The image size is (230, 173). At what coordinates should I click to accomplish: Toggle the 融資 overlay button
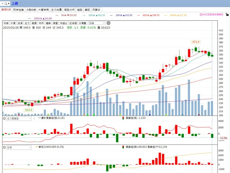[x=34, y=23]
